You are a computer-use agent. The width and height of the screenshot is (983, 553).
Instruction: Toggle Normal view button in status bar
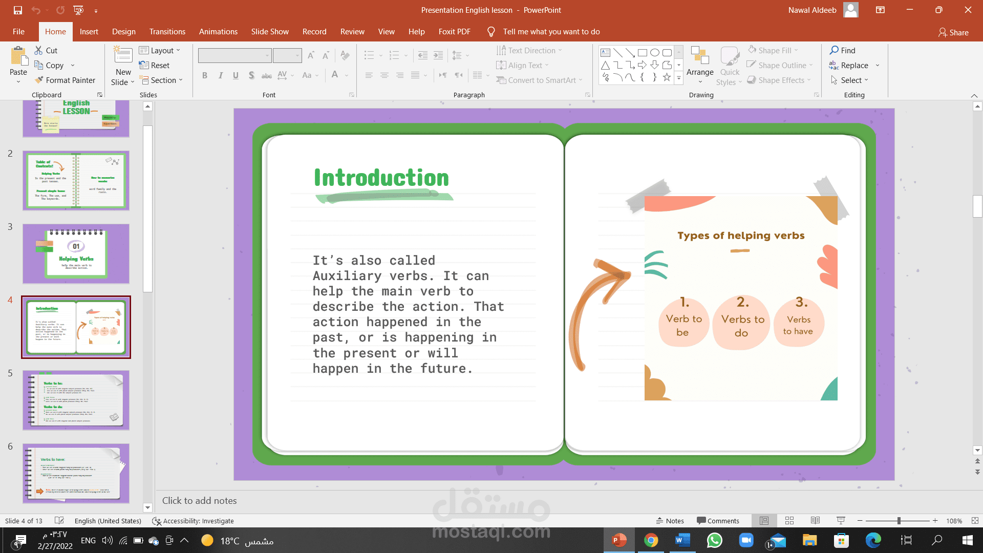tap(764, 521)
